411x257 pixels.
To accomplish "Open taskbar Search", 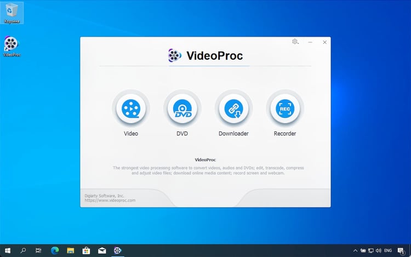I will (x=23, y=250).
